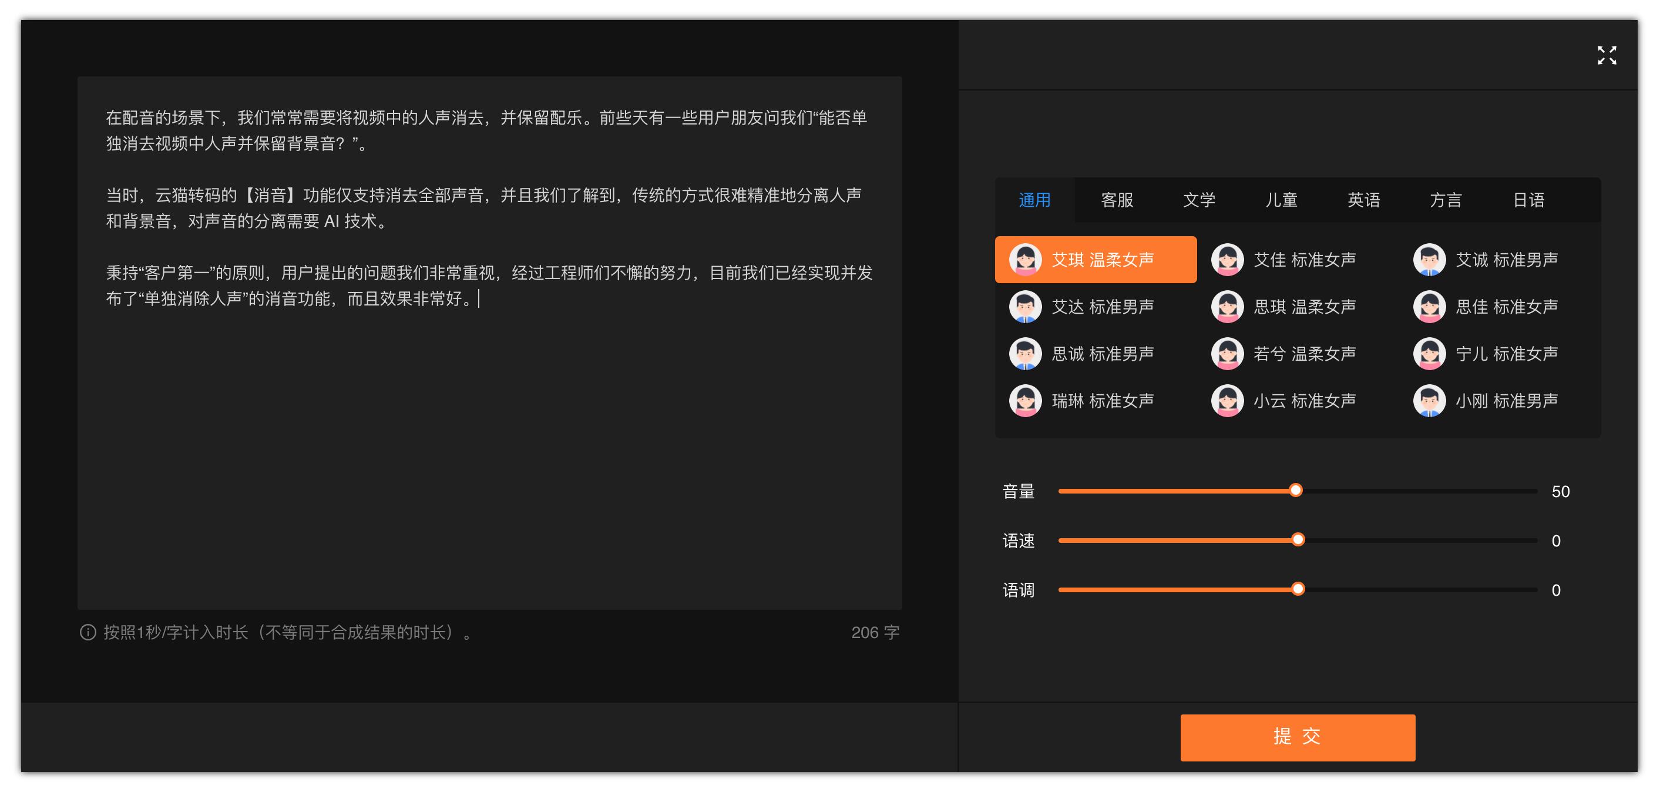Switch to the 日语 tab
The width and height of the screenshot is (1660, 792).
[1528, 200]
